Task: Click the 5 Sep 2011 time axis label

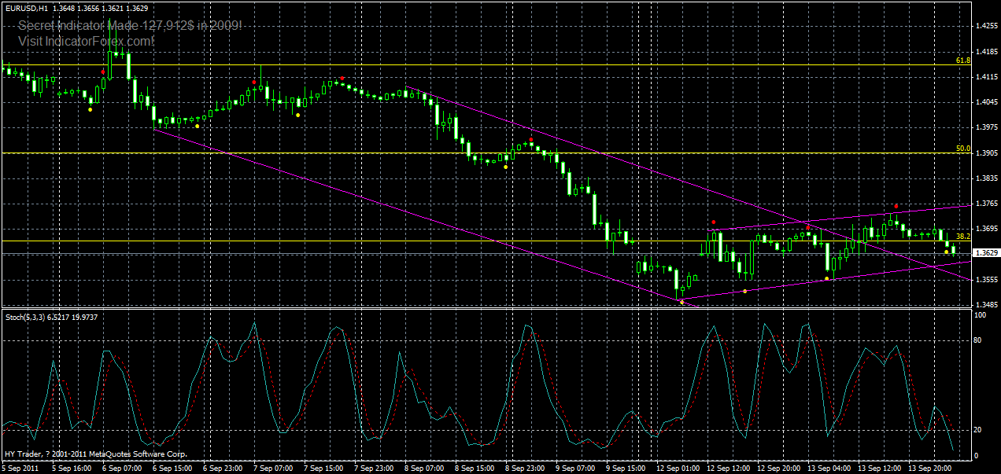Action: click(19, 465)
